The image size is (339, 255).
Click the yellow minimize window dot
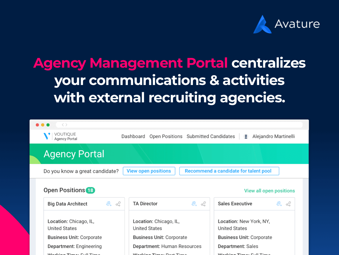coord(43,125)
